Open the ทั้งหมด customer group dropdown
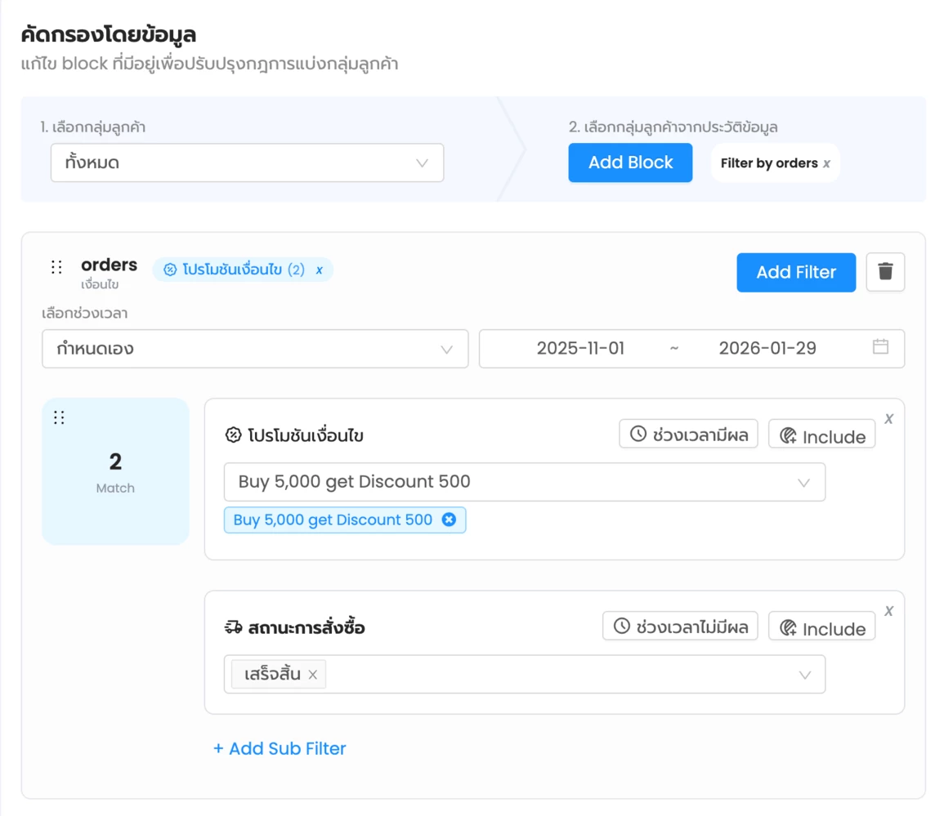944x816 pixels. [x=247, y=163]
